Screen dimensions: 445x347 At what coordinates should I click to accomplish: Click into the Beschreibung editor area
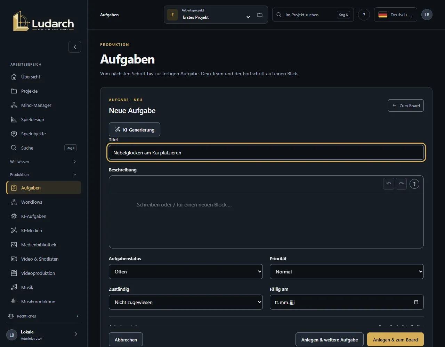coord(266,220)
